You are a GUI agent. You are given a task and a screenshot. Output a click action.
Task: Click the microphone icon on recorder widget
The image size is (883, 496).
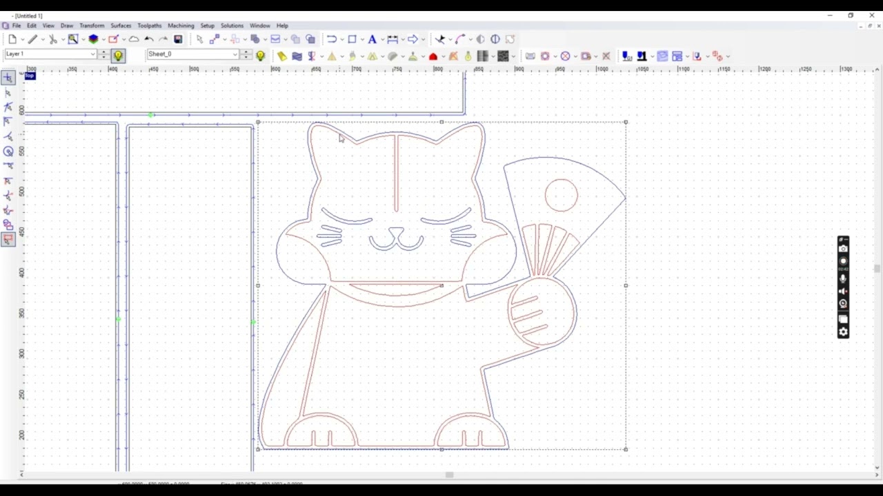[x=843, y=278]
